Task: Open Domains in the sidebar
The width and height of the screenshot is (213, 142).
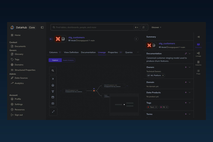Action: click(17, 65)
